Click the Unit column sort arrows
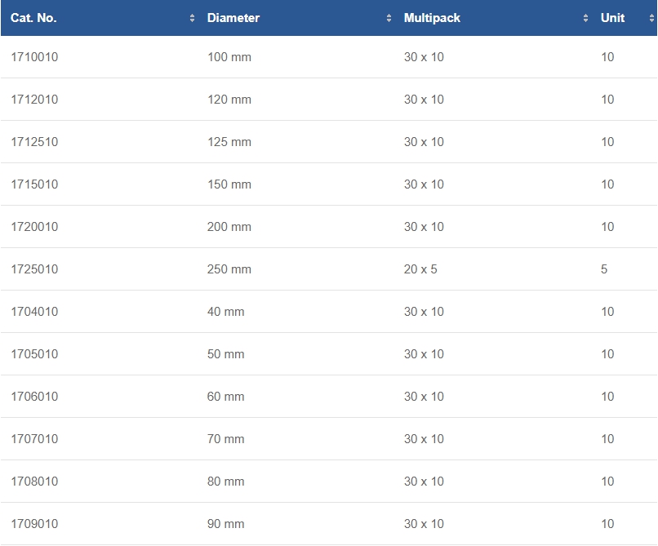The width and height of the screenshot is (658, 546). point(651,18)
